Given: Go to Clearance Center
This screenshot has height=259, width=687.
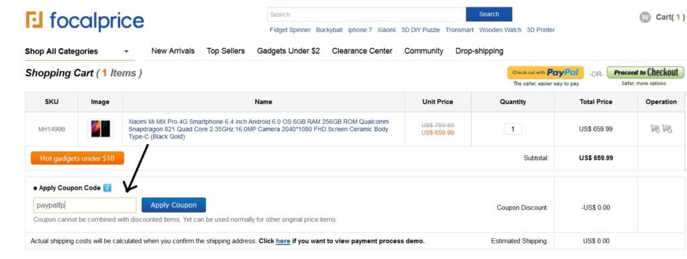Looking at the screenshot, I should (x=362, y=51).
